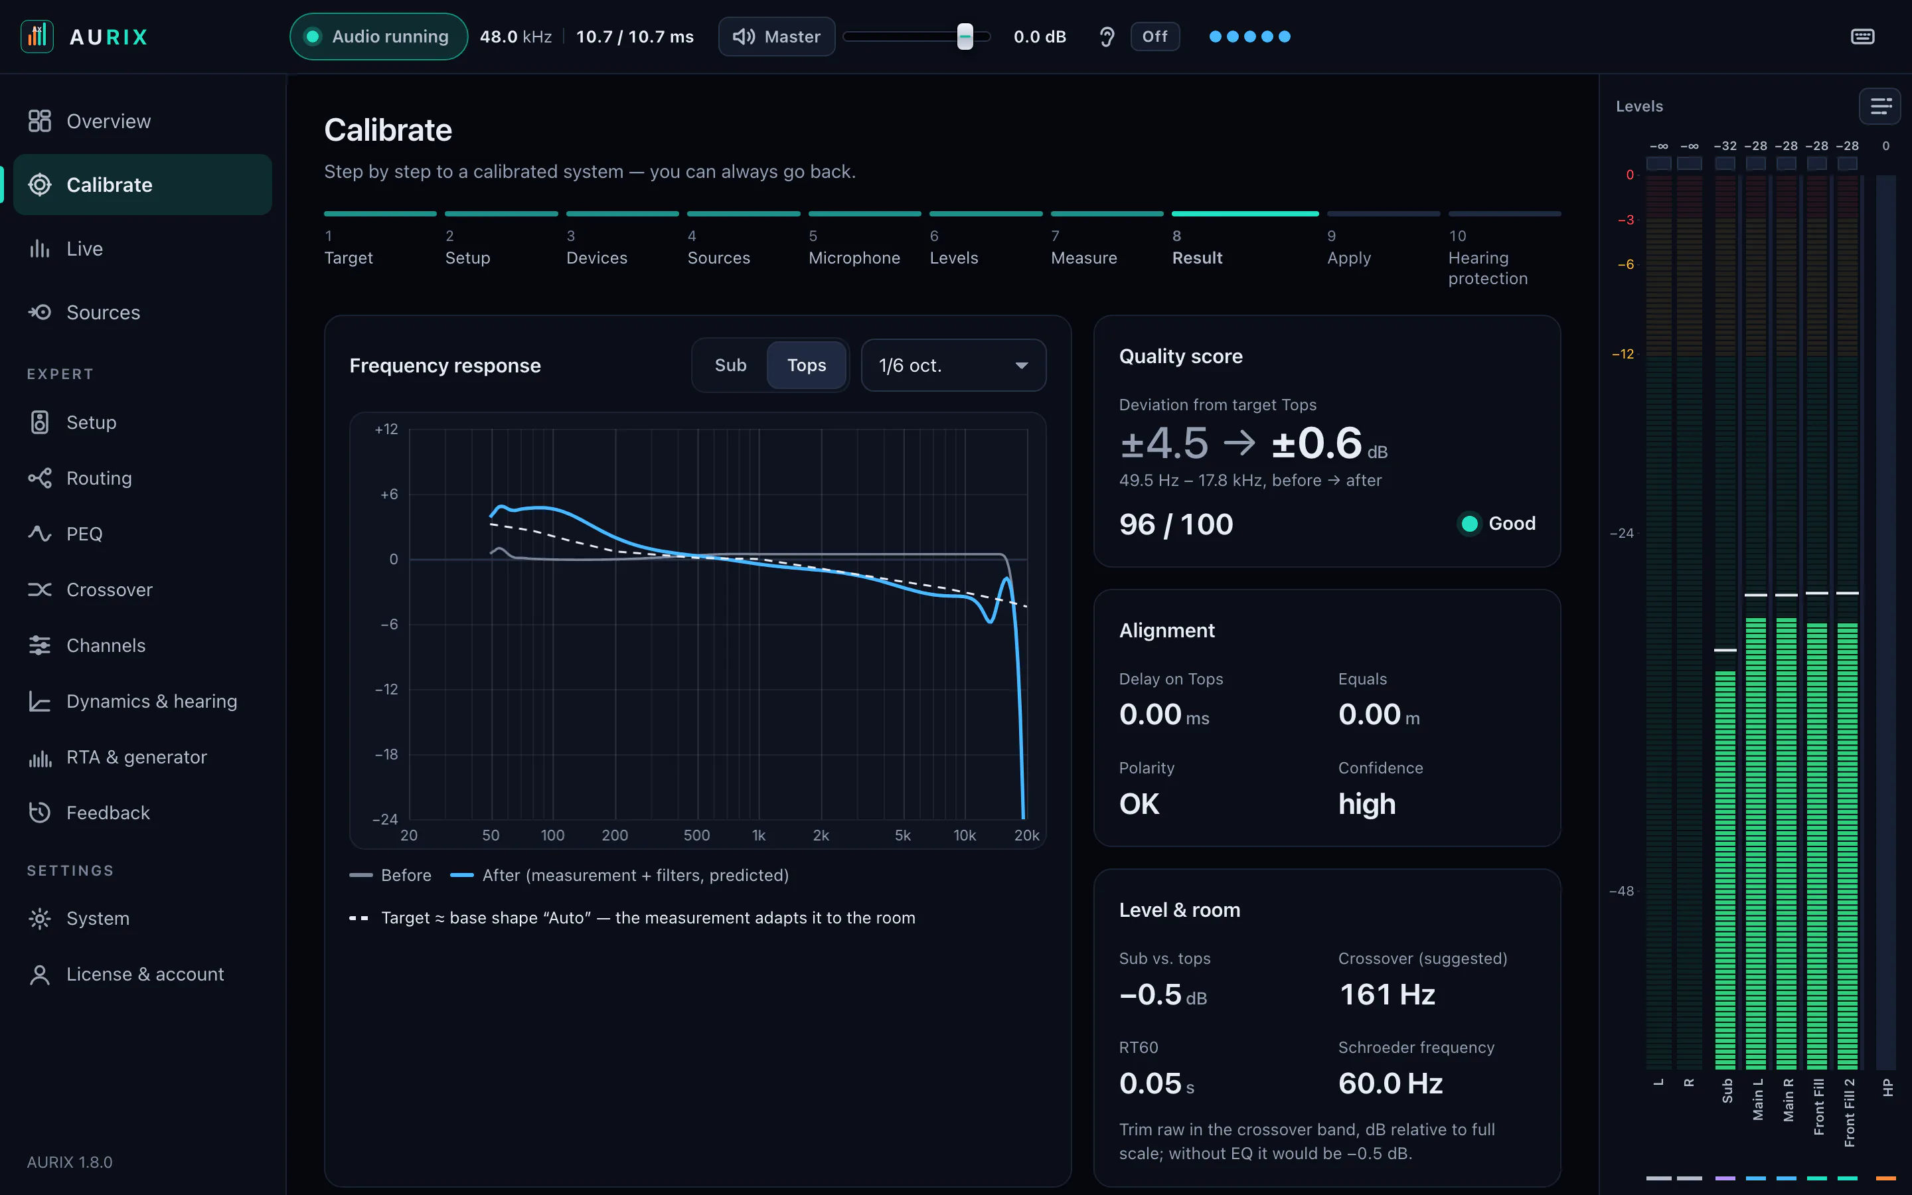Open RTA & generator spectrum icon
1912x1195 pixels.
tap(40, 757)
